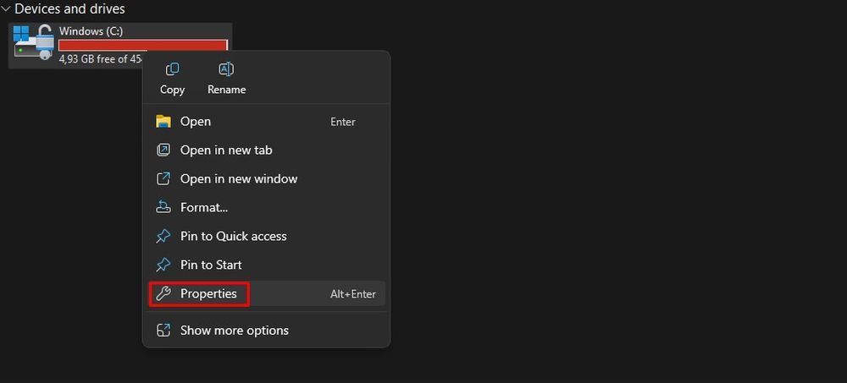Click the new window icon in menu
Image resolution: width=847 pixels, height=383 pixels.
[x=163, y=179]
